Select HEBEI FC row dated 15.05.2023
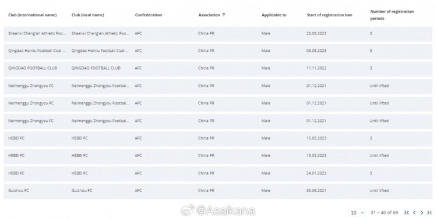 [218, 138]
